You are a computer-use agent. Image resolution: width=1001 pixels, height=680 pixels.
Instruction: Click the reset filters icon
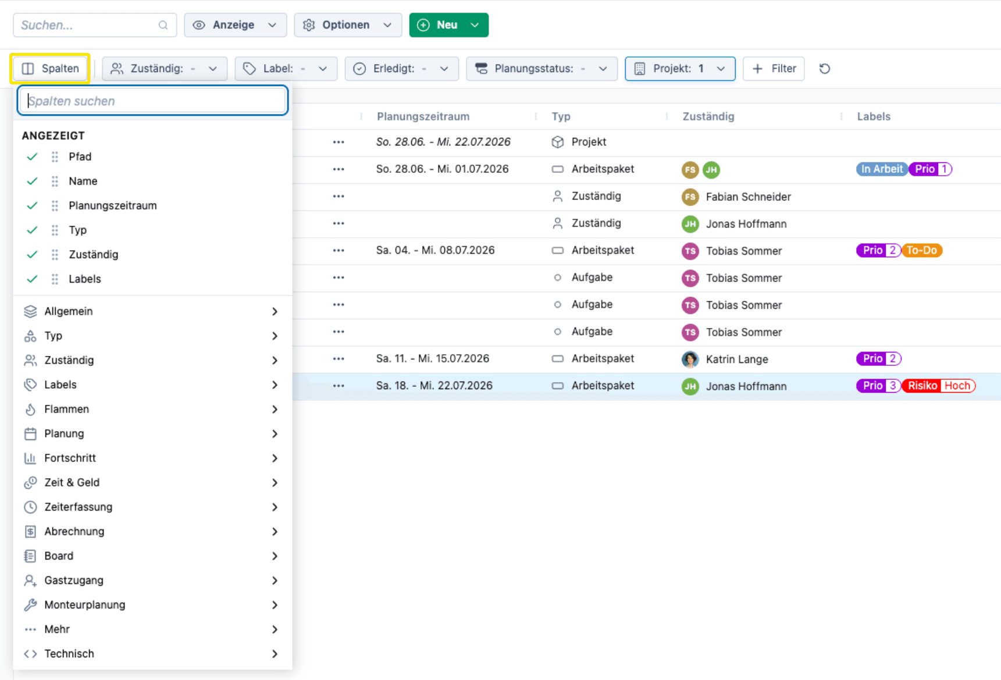[824, 69]
